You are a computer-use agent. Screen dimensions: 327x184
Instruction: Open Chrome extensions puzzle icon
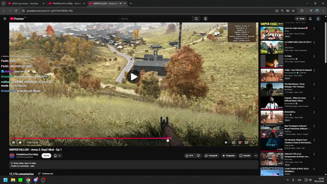[x=302, y=11]
